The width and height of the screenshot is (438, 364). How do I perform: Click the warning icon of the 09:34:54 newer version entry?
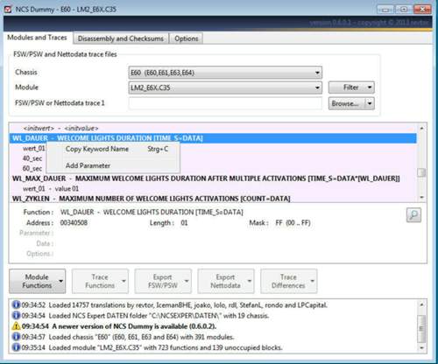16,326
